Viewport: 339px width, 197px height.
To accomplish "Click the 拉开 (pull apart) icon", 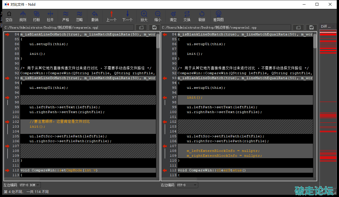I will (x=50, y=16).
